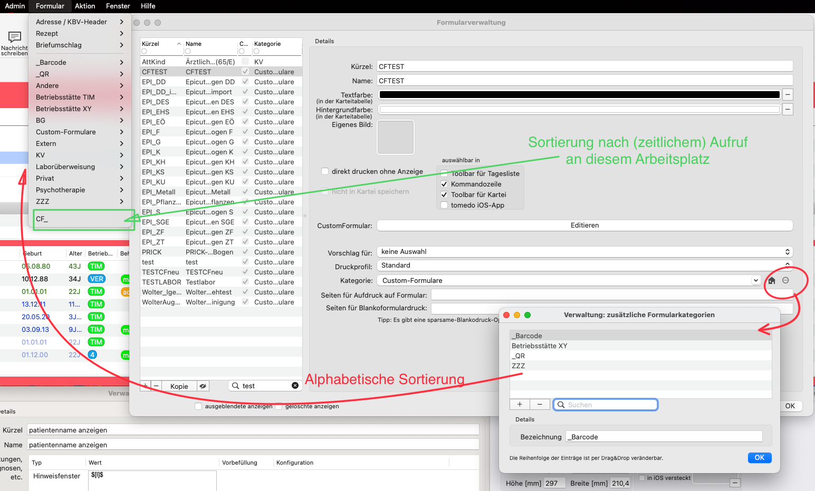This screenshot has width=815, height=491.
Task: Open the Aktion menu
Action: 85,6
